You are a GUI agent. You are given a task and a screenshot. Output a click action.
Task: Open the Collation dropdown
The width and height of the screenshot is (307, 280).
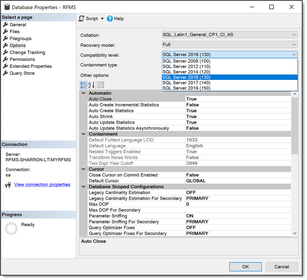230,35
